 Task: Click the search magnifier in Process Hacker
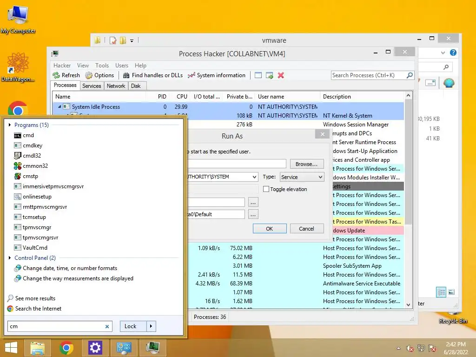410,75
